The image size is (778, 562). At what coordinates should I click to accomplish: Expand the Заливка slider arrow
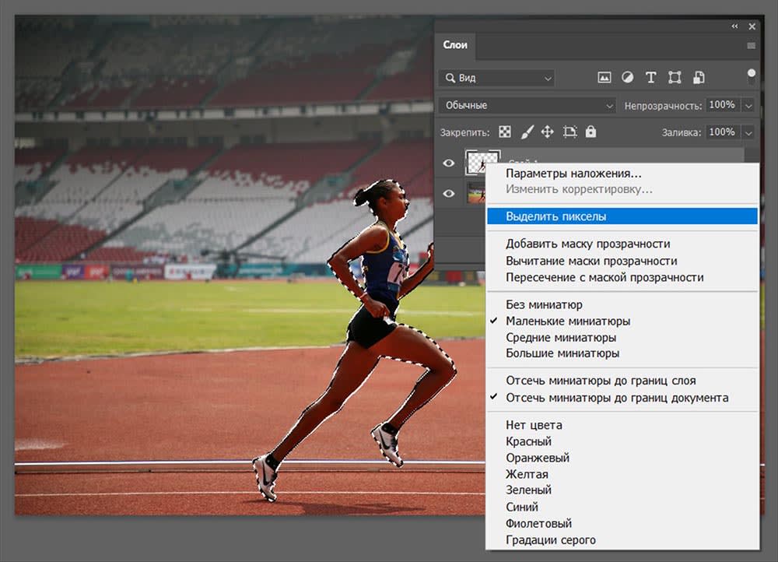(748, 132)
